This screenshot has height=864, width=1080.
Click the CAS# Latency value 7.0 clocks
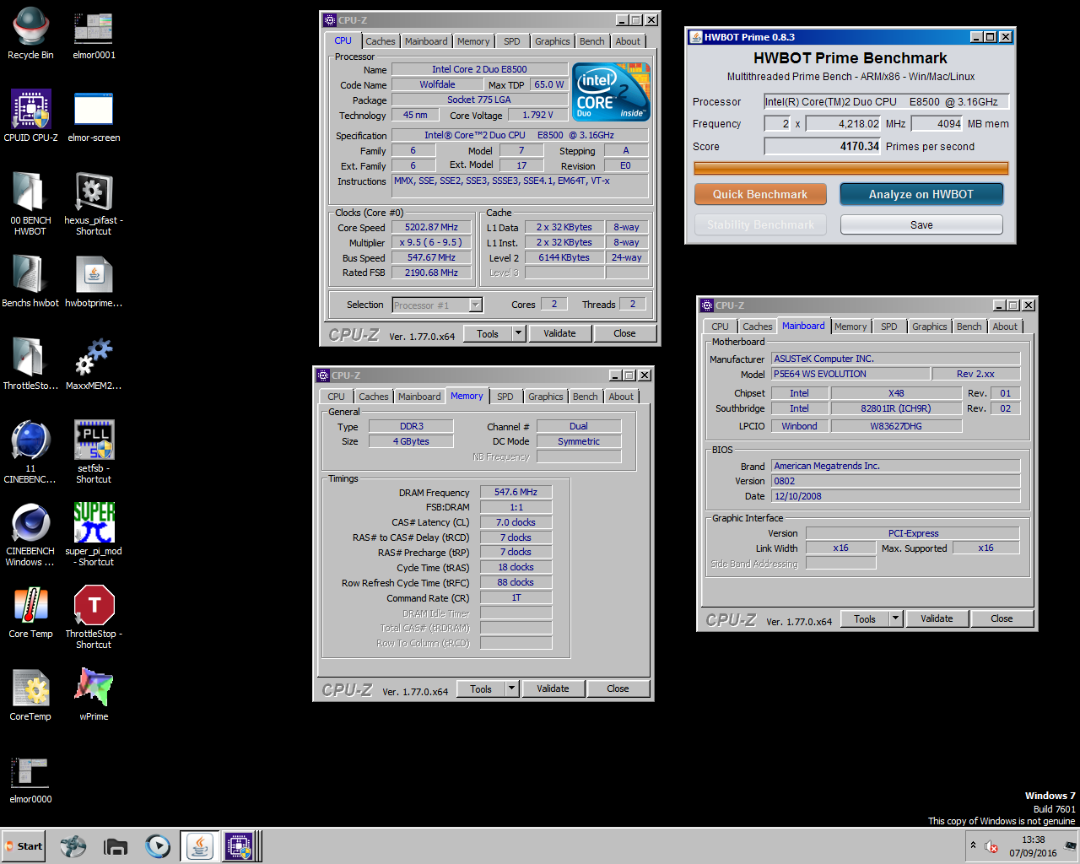pos(516,522)
